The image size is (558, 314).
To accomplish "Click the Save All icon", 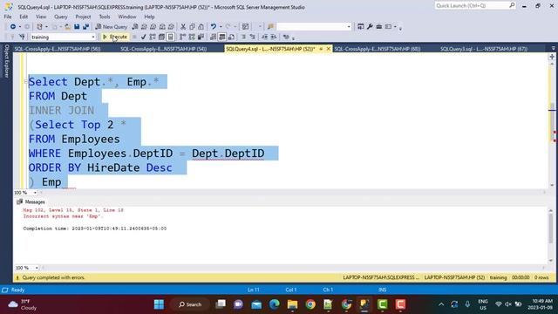I will point(85,27).
